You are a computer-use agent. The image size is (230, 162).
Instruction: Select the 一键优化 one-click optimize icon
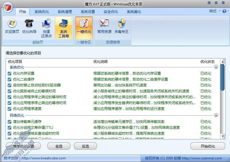click(84, 28)
